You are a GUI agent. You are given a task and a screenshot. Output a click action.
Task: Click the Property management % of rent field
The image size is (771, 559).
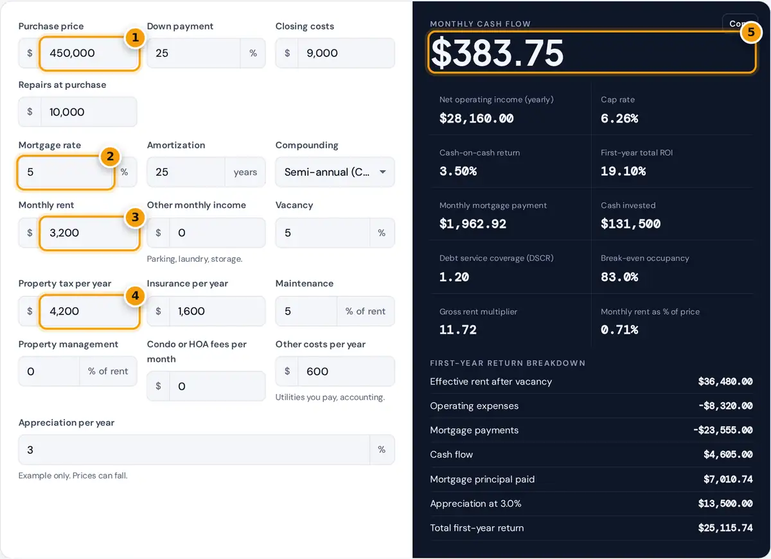[49, 371]
